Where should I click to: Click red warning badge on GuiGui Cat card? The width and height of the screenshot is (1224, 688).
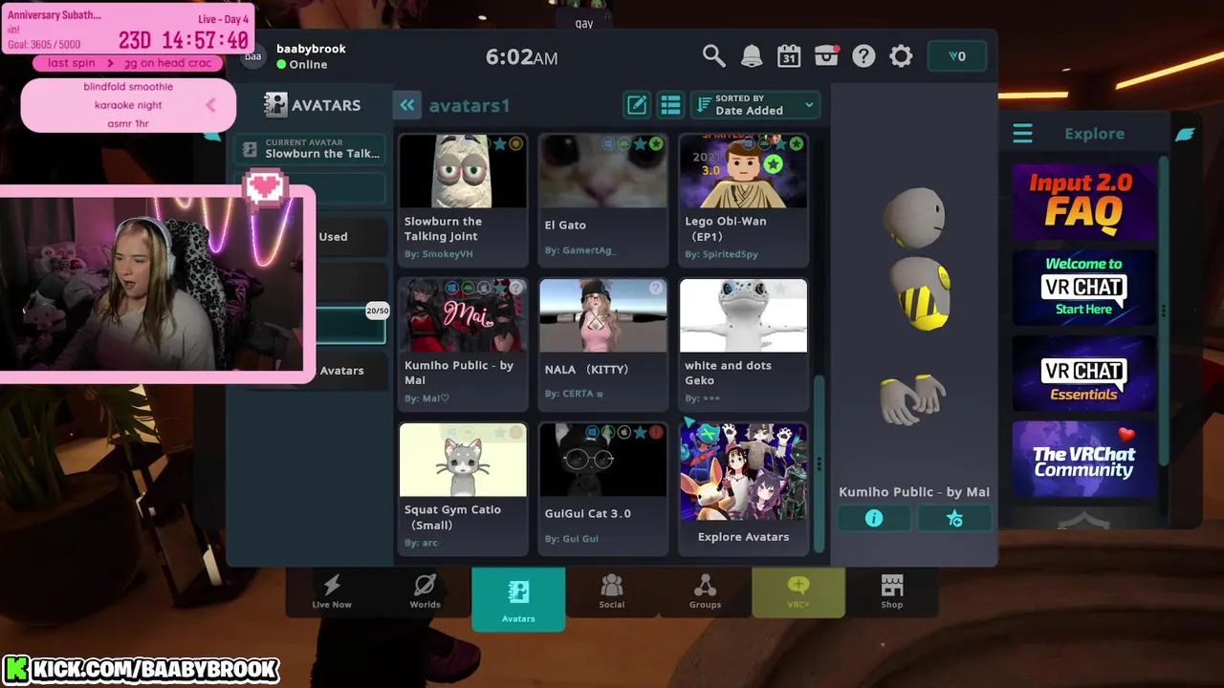(656, 433)
